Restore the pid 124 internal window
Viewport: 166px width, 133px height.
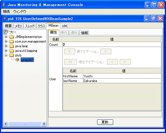154,19
